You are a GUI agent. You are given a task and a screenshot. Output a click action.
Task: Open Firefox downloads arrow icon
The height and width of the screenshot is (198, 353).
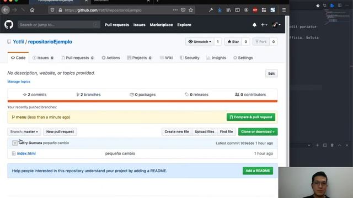point(220,10)
